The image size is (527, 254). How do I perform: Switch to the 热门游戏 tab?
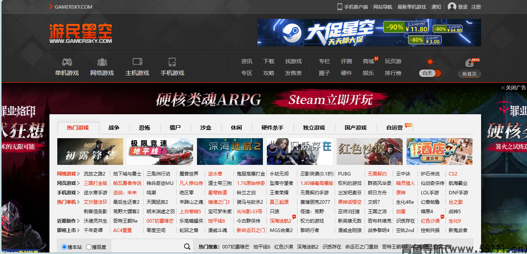tap(78, 128)
